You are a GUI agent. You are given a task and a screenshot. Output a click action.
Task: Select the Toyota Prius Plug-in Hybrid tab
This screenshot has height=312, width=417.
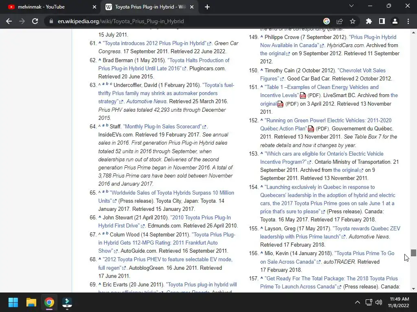[150, 7]
